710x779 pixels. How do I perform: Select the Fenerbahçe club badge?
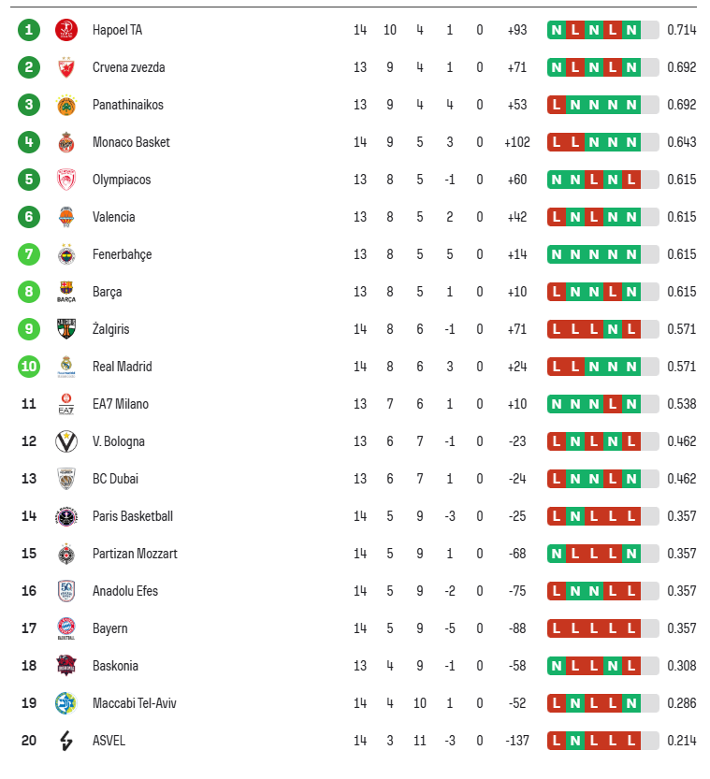click(x=66, y=254)
